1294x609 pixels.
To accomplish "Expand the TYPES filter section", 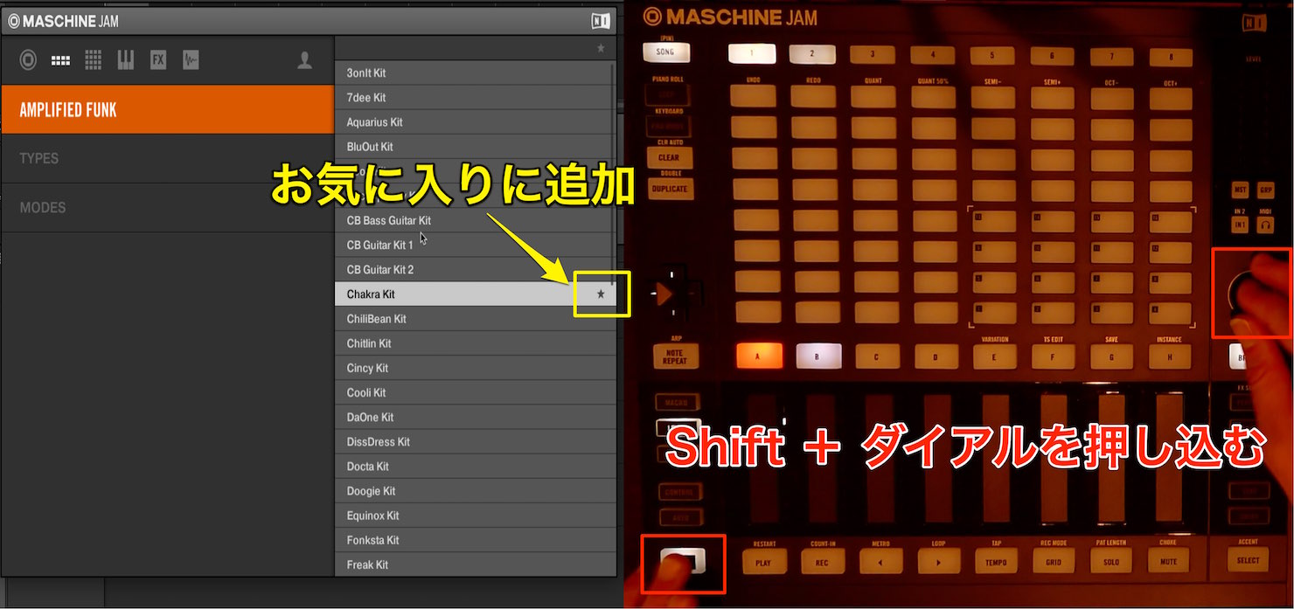I will [x=167, y=158].
